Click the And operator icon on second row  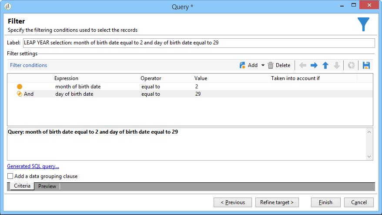pyautogui.click(x=19, y=94)
